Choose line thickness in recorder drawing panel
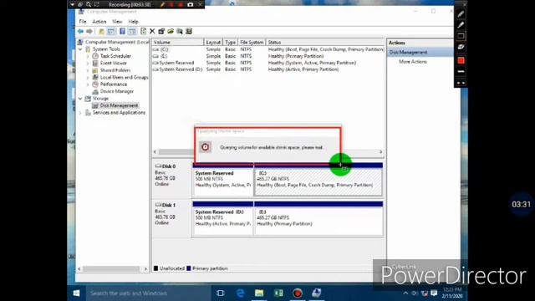The image size is (535, 301). tap(461, 71)
